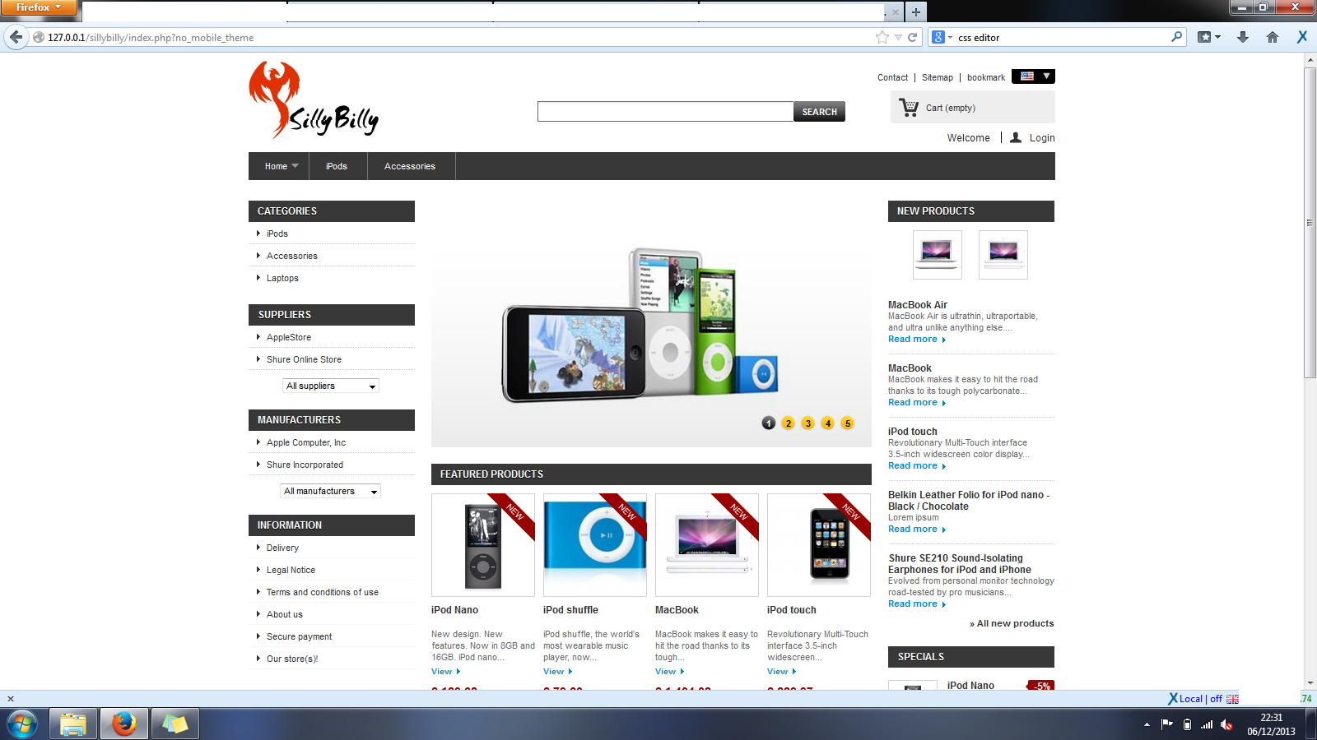Open the All suppliers dropdown
Screen dimensions: 1317x740
331,386
